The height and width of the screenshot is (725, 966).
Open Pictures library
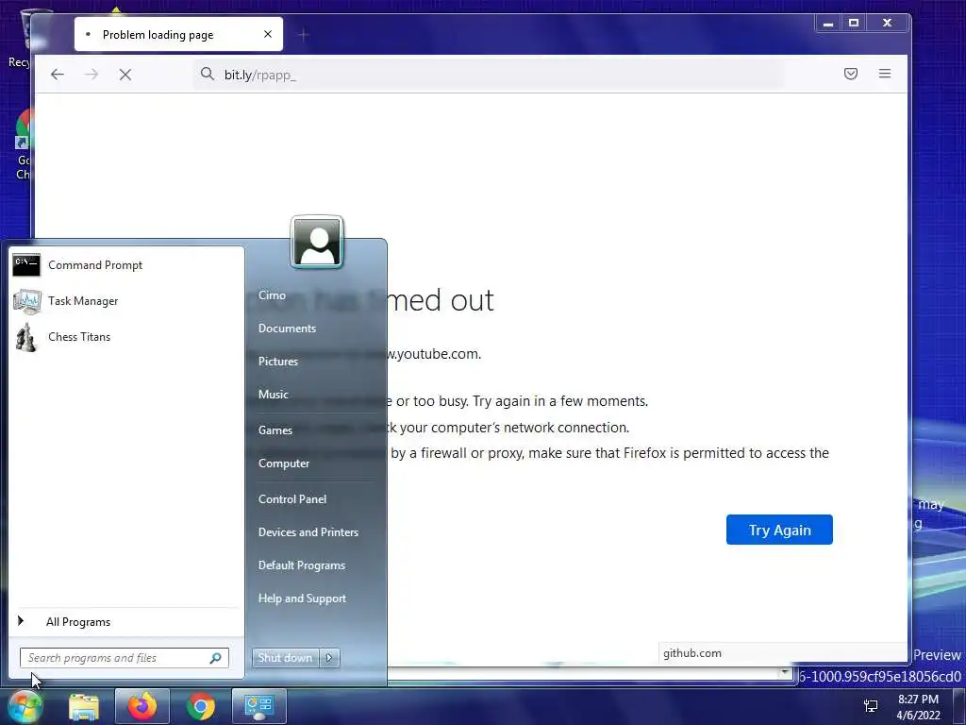(278, 362)
